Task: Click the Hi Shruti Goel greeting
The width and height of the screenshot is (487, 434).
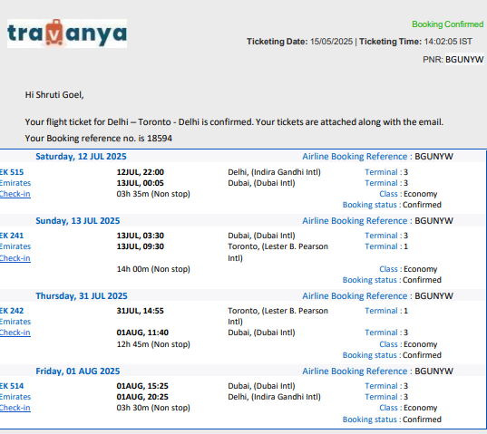Action: point(54,95)
